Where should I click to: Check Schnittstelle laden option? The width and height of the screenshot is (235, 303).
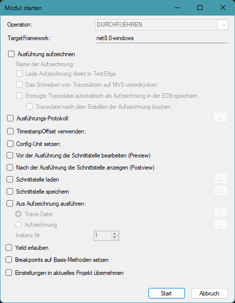10,180
